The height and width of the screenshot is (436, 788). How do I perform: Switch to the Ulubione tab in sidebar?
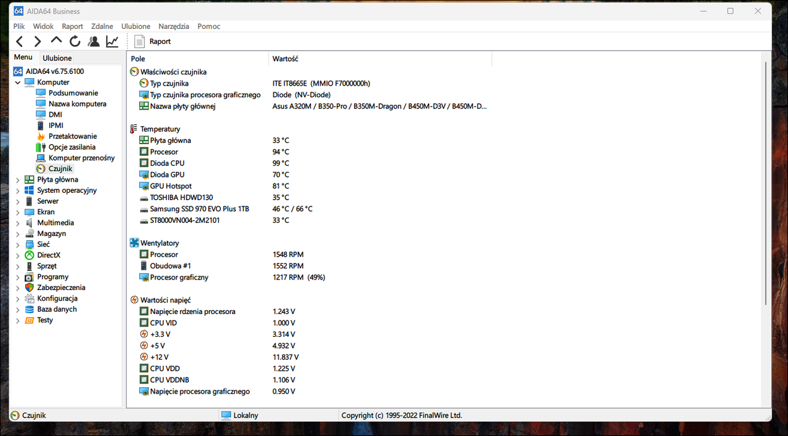(x=57, y=58)
